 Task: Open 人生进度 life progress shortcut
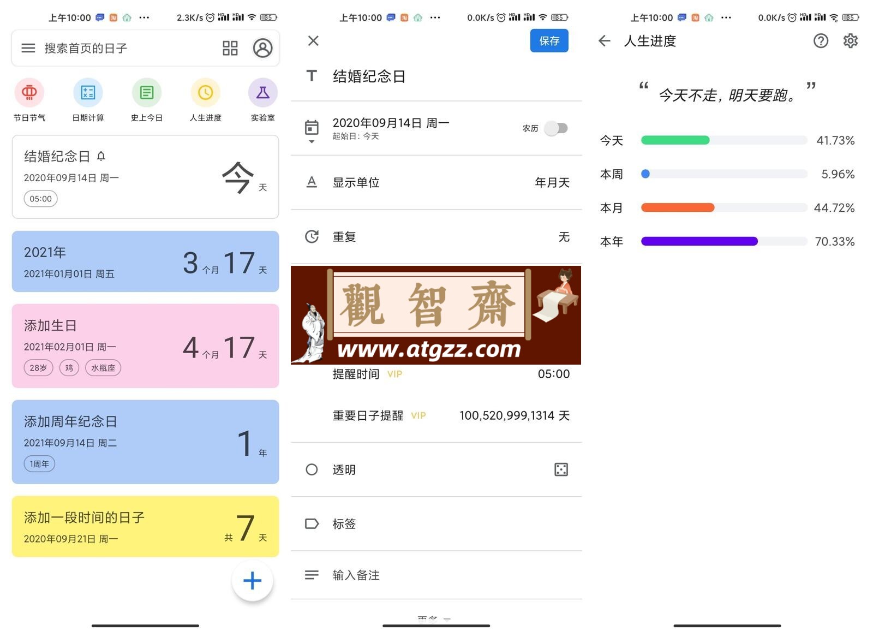pyautogui.click(x=205, y=100)
